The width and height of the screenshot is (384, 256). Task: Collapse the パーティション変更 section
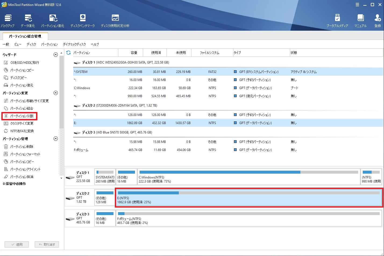[x=56, y=93]
